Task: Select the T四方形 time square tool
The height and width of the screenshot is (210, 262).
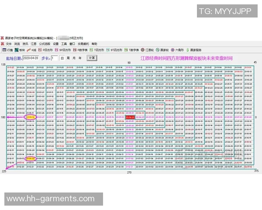Action: (x=97, y=50)
